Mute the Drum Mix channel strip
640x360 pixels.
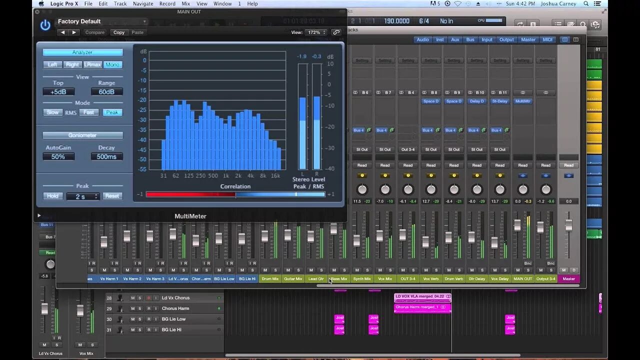click(265, 270)
